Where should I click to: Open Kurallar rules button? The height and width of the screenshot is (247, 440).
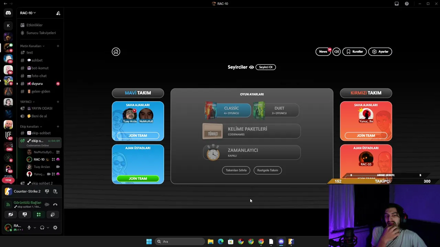coord(354,51)
